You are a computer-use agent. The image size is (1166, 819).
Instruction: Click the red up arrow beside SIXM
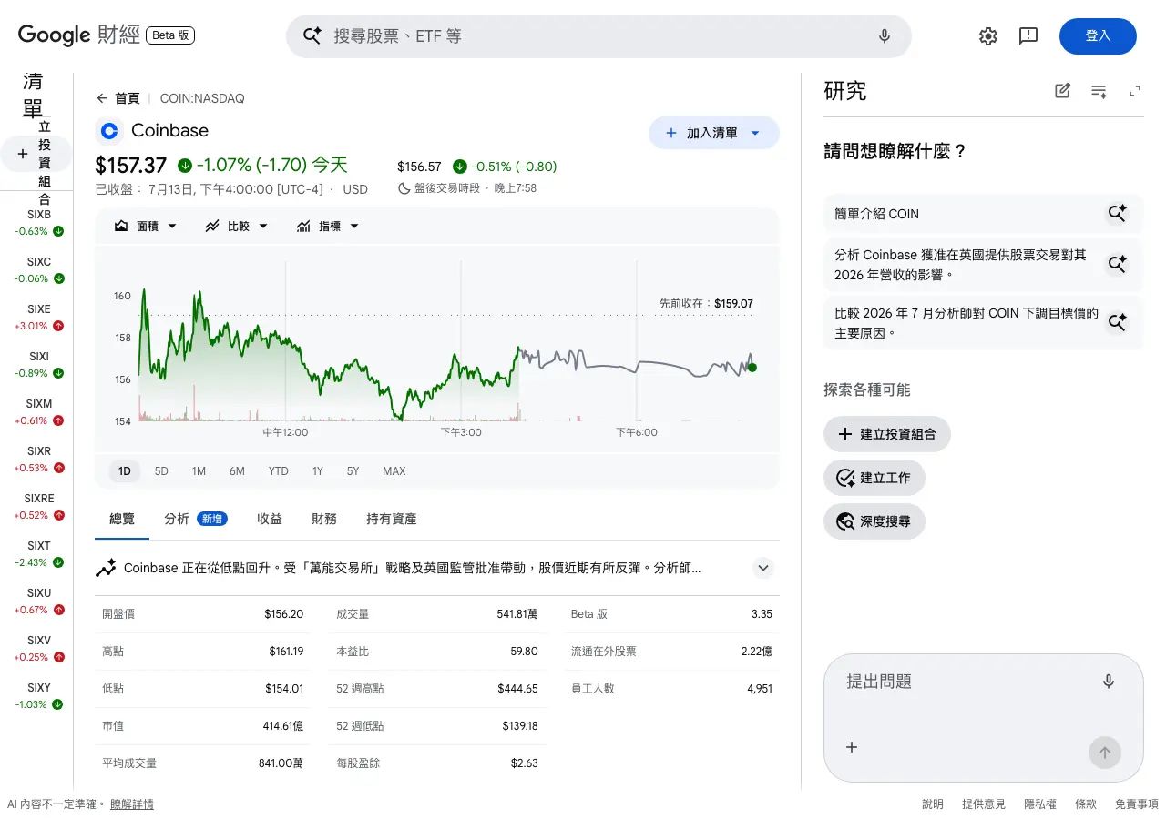pyautogui.click(x=58, y=420)
